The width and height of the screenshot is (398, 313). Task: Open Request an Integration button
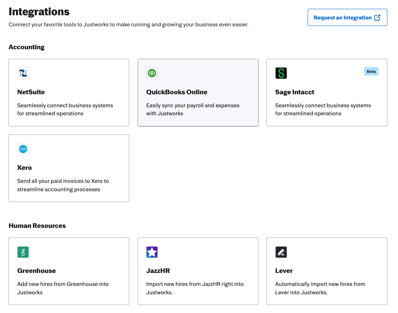[x=347, y=18]
